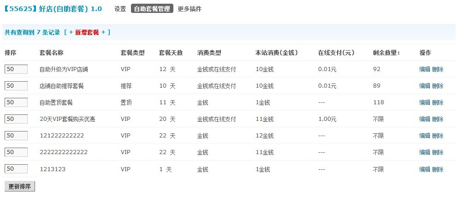Edit the 店铺自助推荐套餐 row
456x221 pixels.
425,86
